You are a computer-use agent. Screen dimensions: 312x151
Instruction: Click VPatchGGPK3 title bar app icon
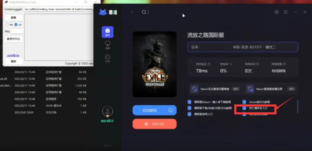click(6, 2)
